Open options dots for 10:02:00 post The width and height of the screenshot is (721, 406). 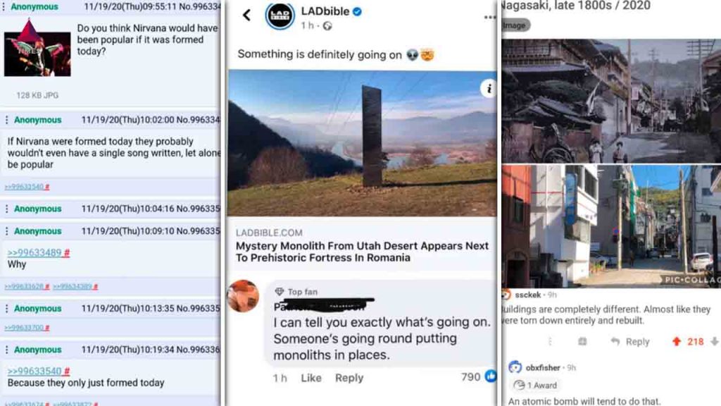pos(6,120)
